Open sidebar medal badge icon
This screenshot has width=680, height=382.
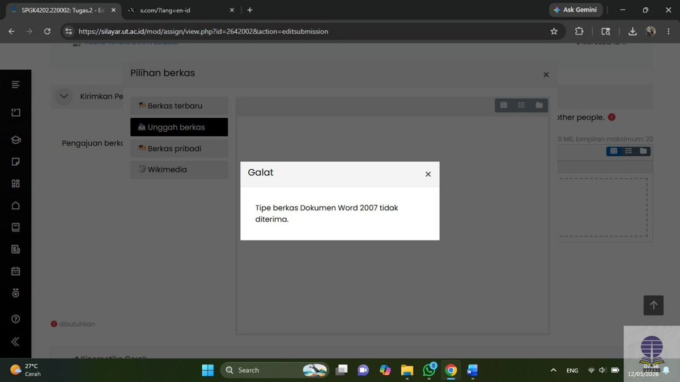(15, 293)
